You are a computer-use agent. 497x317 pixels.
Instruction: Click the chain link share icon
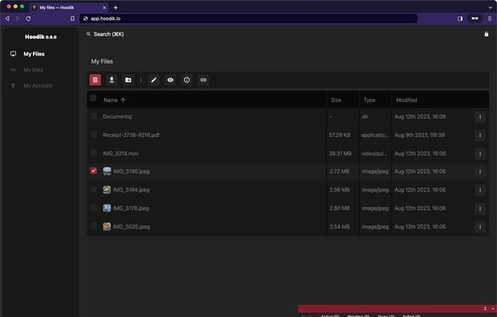(203, 80)
